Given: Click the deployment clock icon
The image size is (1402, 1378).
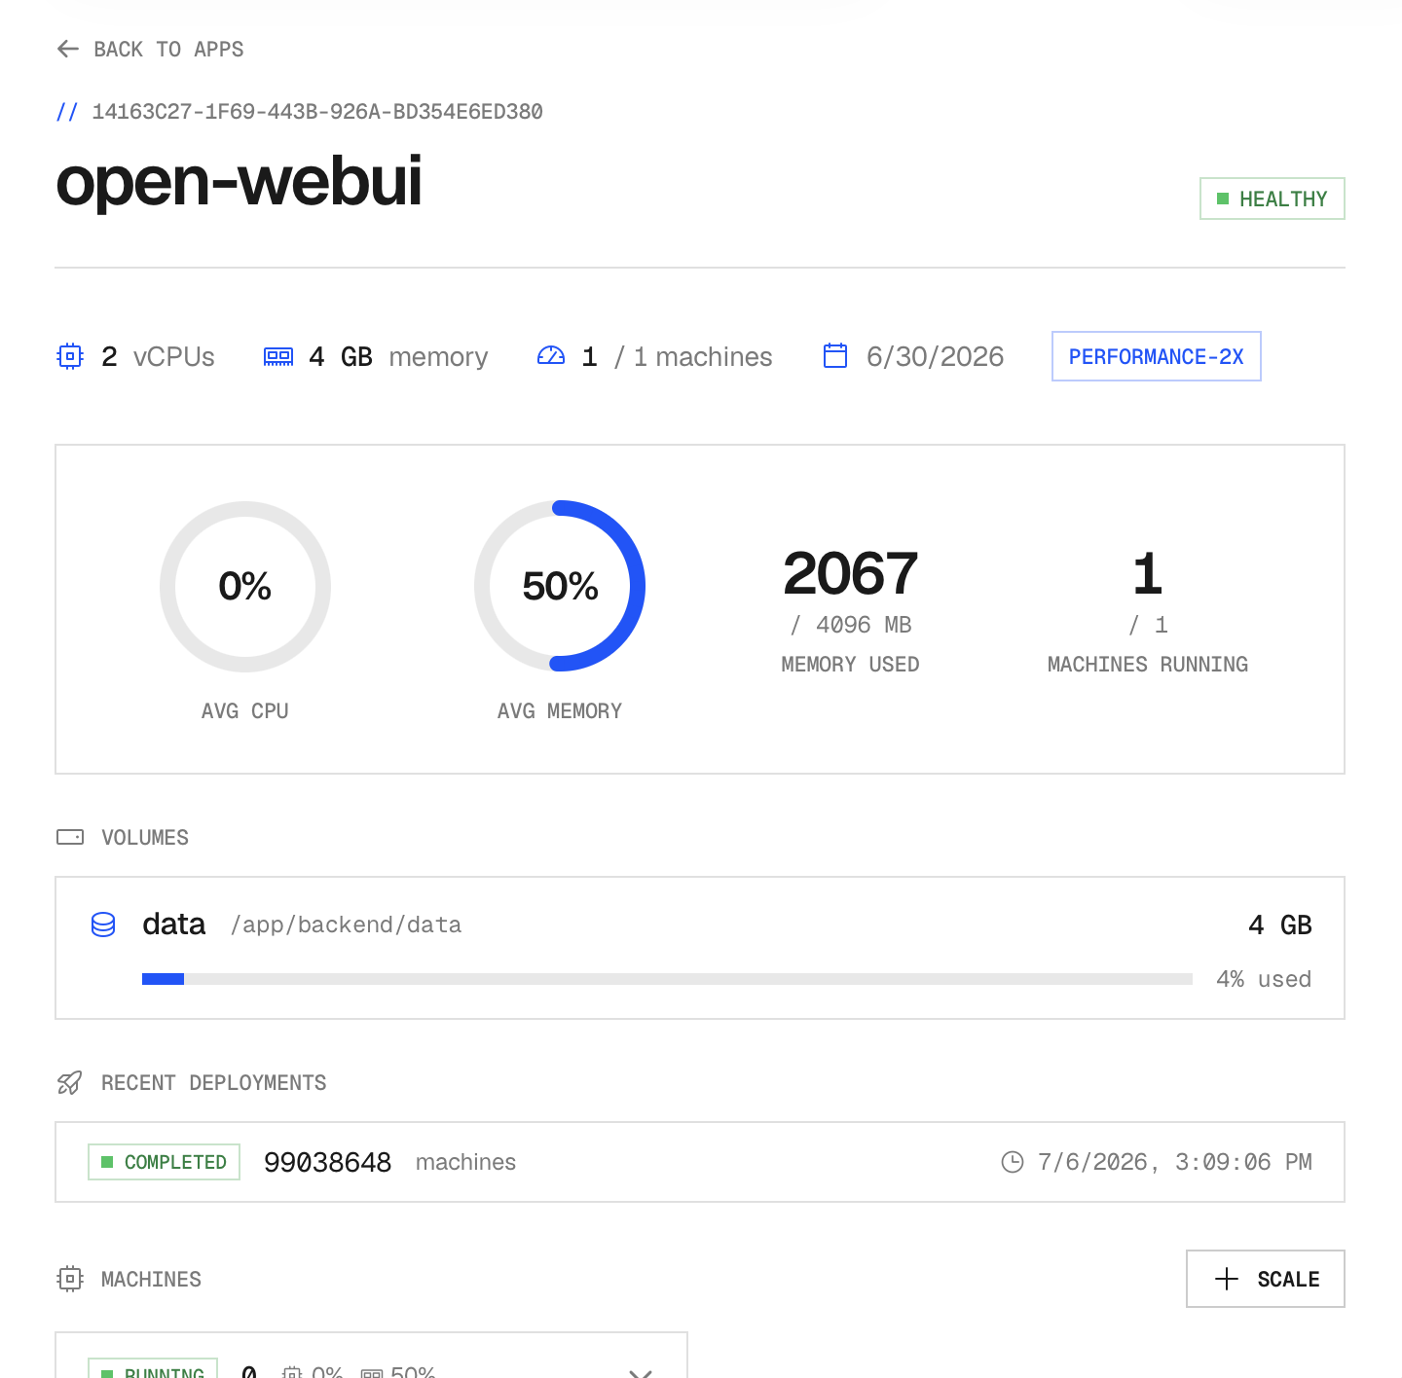Looking at the screenshot, I should pyautogui.click(x=1013, y=1162).
